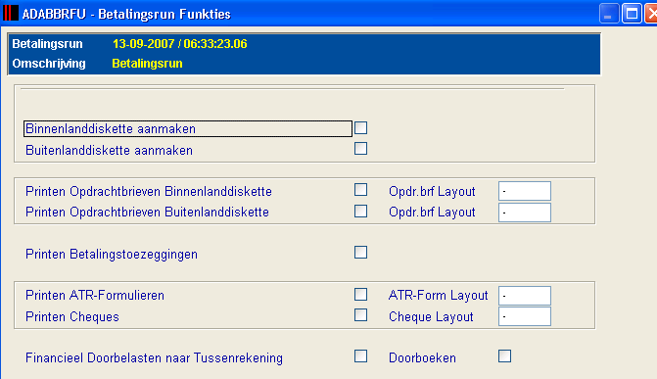Select Opdr.brf Layout field for Buitenlanddiskette row
This screenshot has height=379, width=657.
click(525, 213)
